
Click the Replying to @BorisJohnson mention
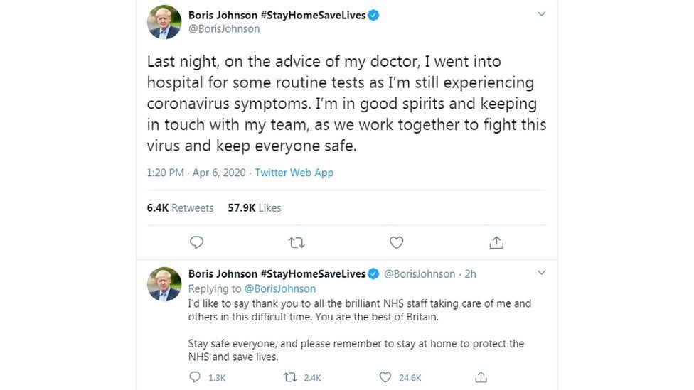tap(280, 288)
